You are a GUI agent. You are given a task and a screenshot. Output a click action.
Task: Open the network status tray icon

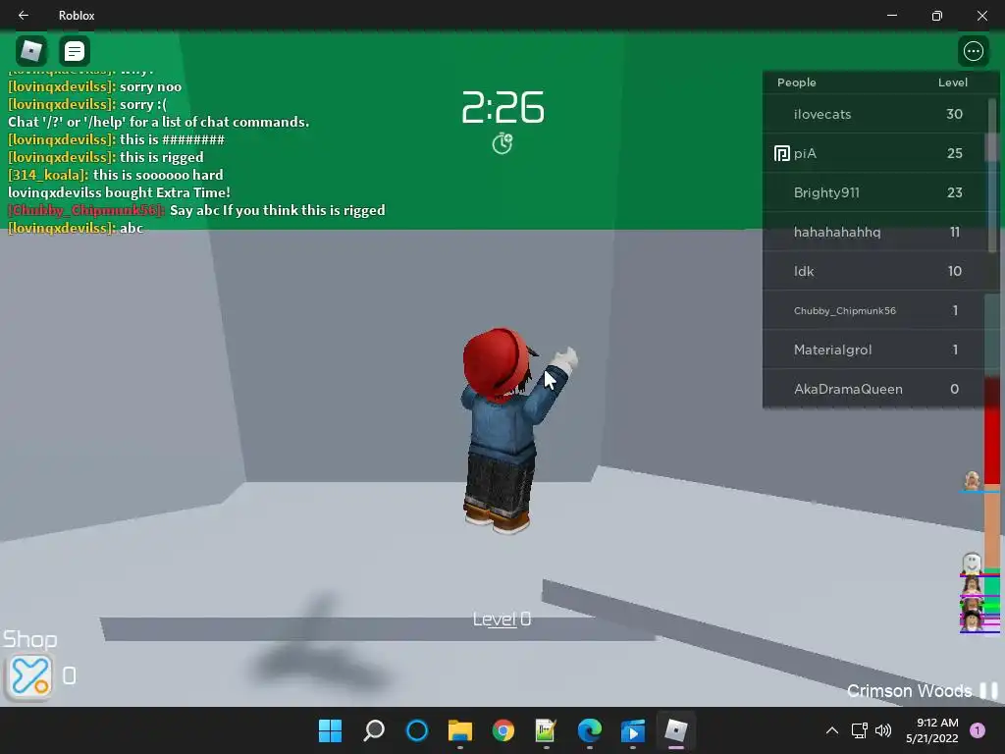(x=859, y=730)
